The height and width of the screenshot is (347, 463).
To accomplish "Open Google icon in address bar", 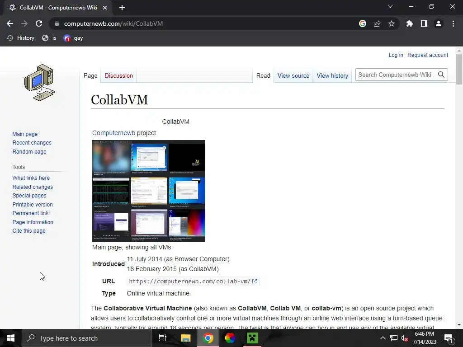I will pos(362,23).
